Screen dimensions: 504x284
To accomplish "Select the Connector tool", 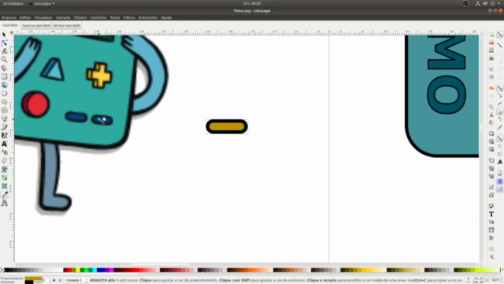I will (4, 203).
